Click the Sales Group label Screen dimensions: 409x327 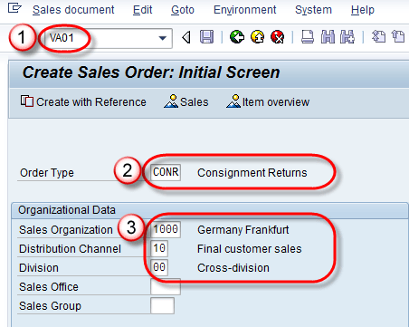tap(50, 306)
